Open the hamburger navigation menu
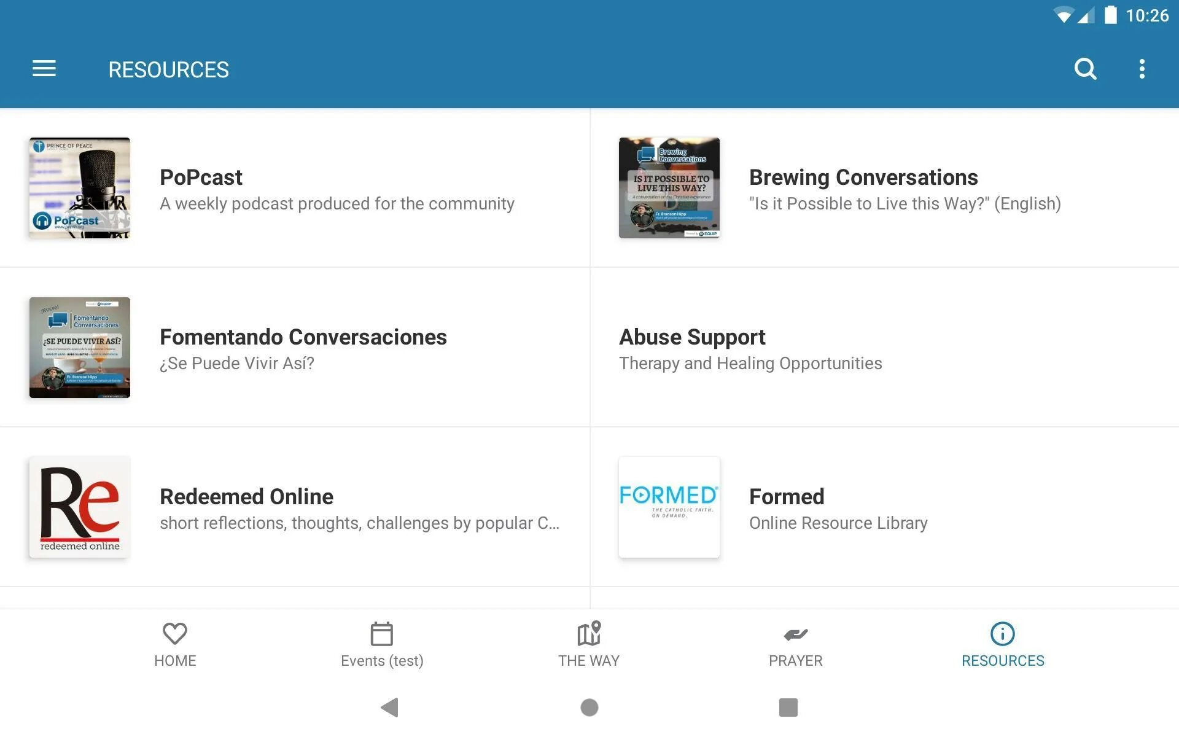 coord(44,69)
